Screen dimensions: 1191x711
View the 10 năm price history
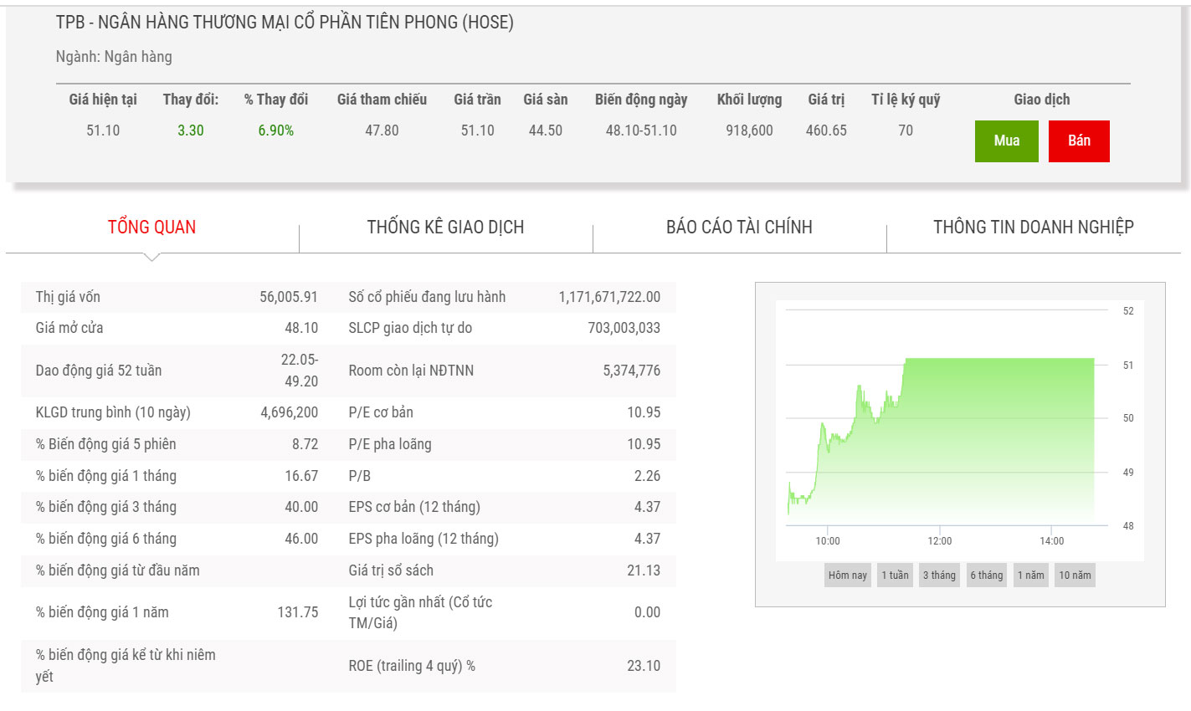coord(1075,575)
